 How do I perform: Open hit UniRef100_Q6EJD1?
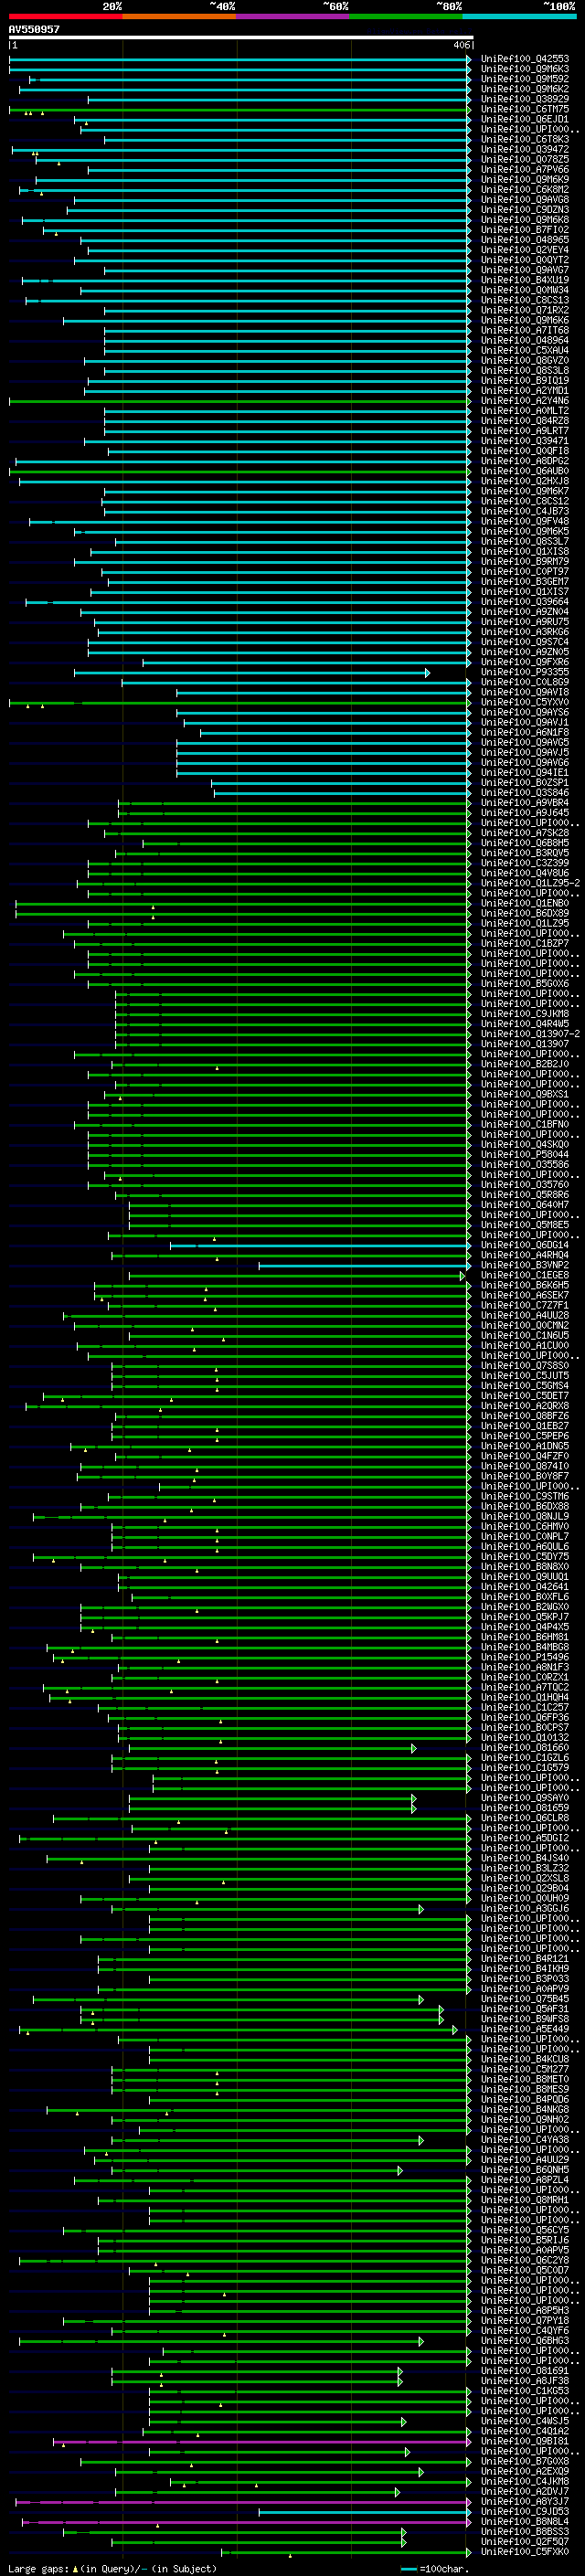pyautogui.click(x=525, y=119)
